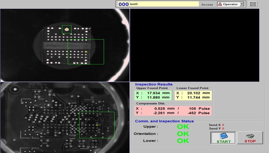269x153 pixels.
Task: Click the -452 Pulse value
Action: 198,113
